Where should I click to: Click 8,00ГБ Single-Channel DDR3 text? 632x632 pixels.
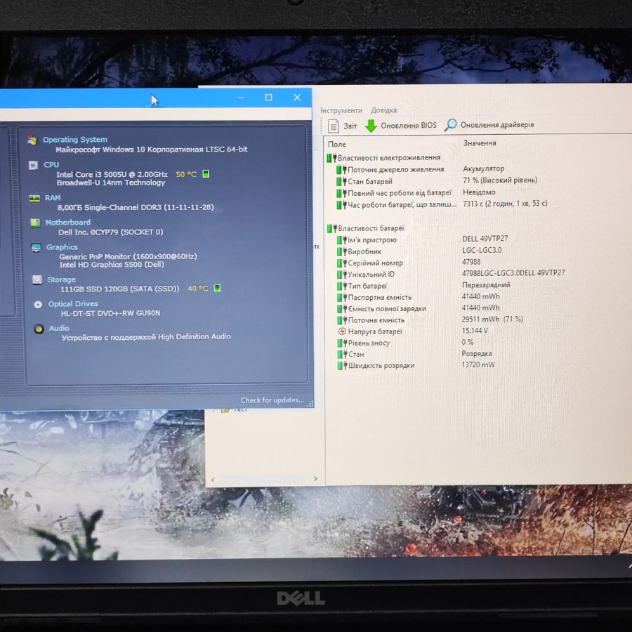[136, 207]
